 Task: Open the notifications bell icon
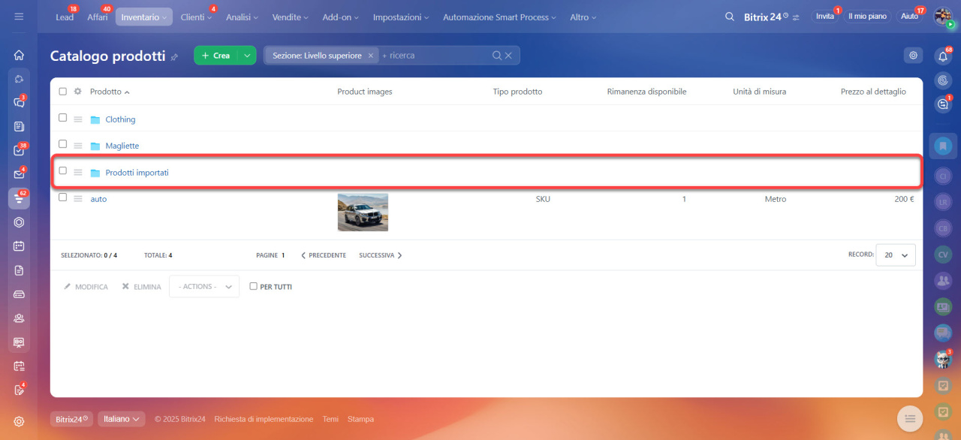943,56
